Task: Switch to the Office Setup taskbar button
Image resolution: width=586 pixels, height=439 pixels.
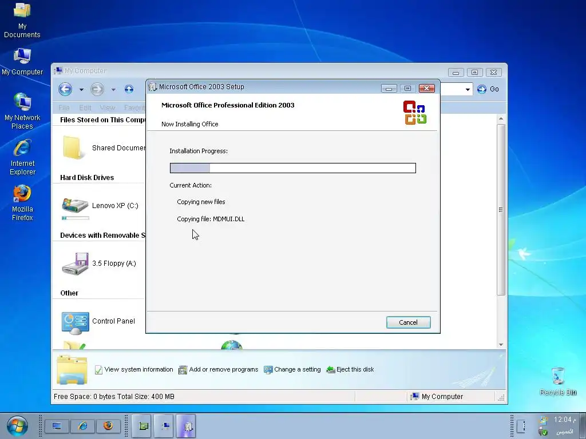Action: 186,426
